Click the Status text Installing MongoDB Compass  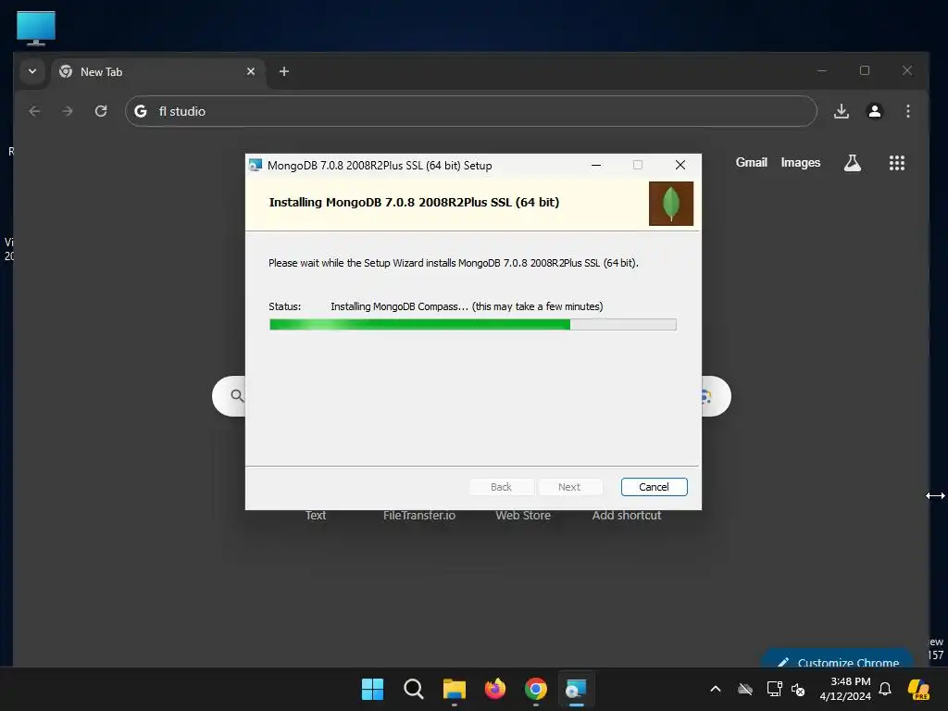coord(467,306)
